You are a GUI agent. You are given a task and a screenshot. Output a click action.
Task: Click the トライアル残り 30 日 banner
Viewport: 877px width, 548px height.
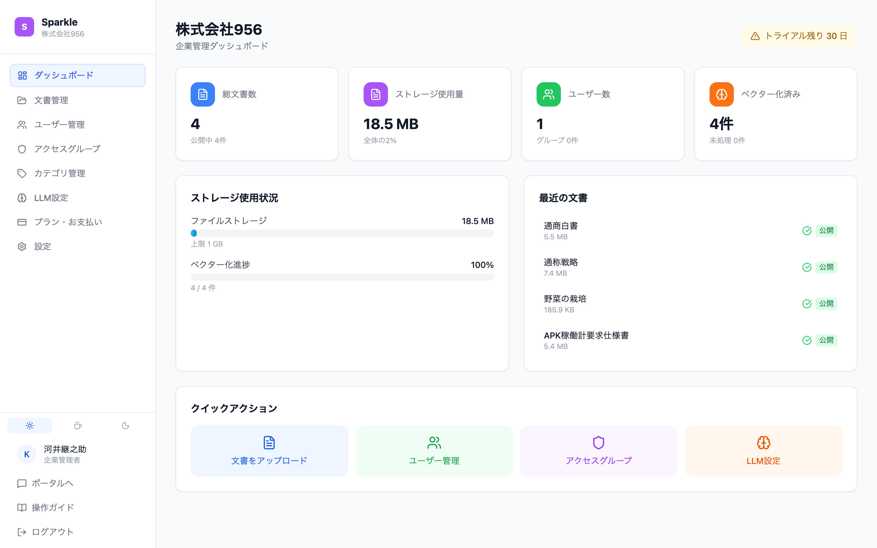tap(799, 36)
